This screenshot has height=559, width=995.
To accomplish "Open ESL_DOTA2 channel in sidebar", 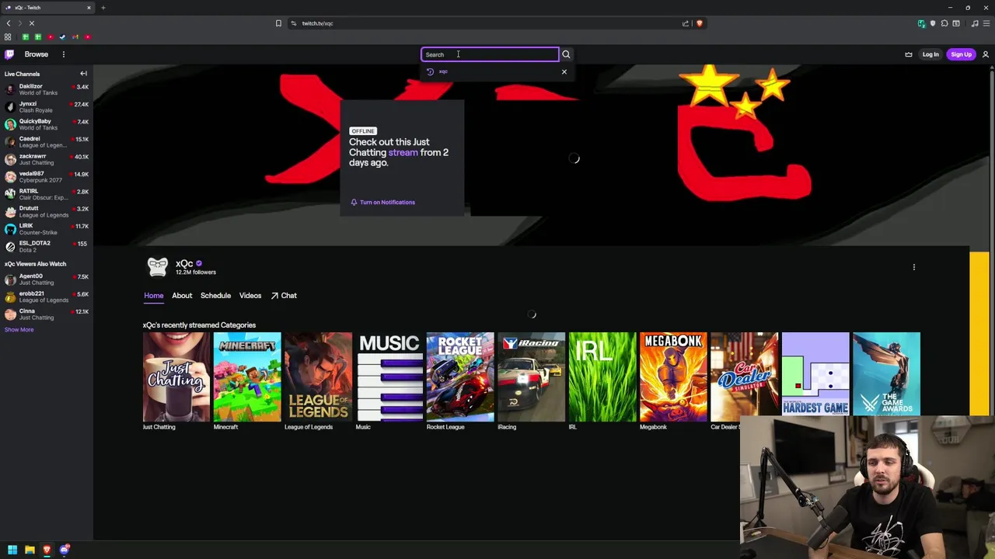I will (x=47, y=246).
